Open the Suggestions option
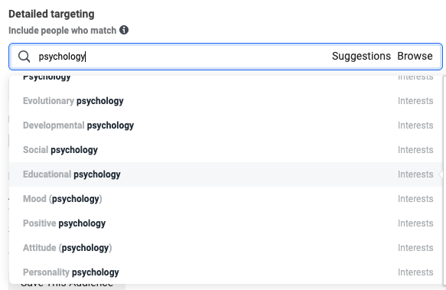Screen dimensions: 446x290 (x=361, y=56)
